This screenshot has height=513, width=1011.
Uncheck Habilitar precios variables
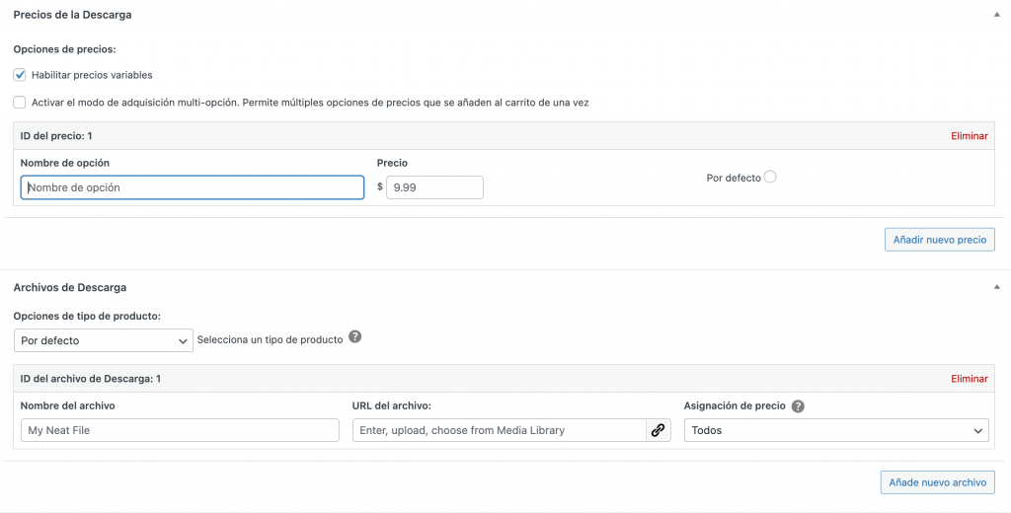click(x=20, y=75)
